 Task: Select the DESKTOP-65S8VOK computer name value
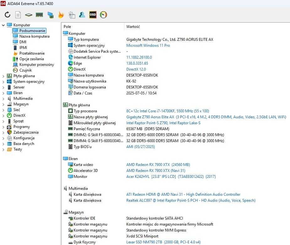click(142, 75)
